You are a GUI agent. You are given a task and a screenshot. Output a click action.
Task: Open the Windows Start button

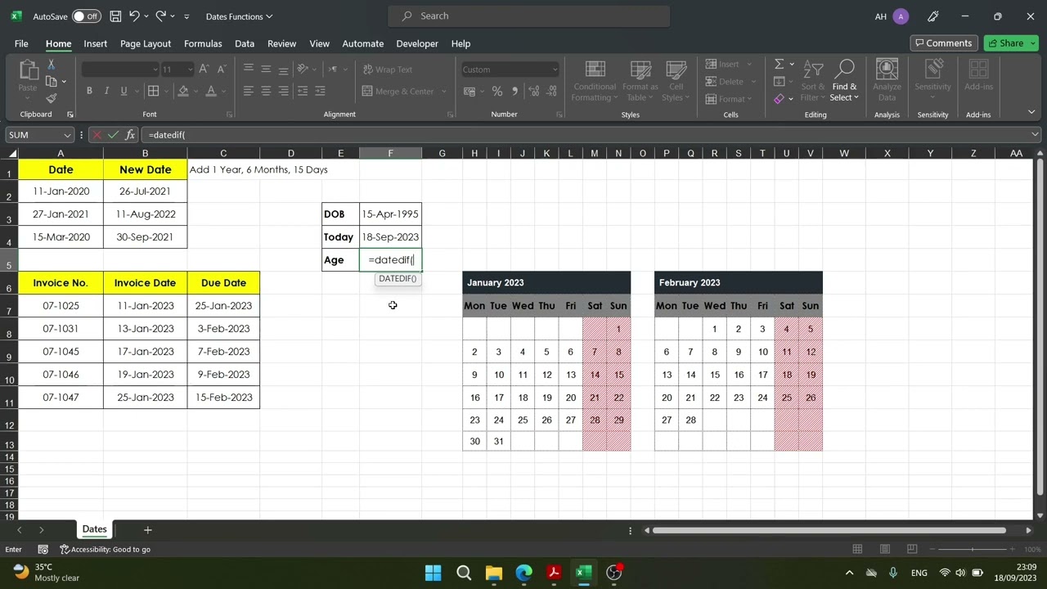coord(433,573)
